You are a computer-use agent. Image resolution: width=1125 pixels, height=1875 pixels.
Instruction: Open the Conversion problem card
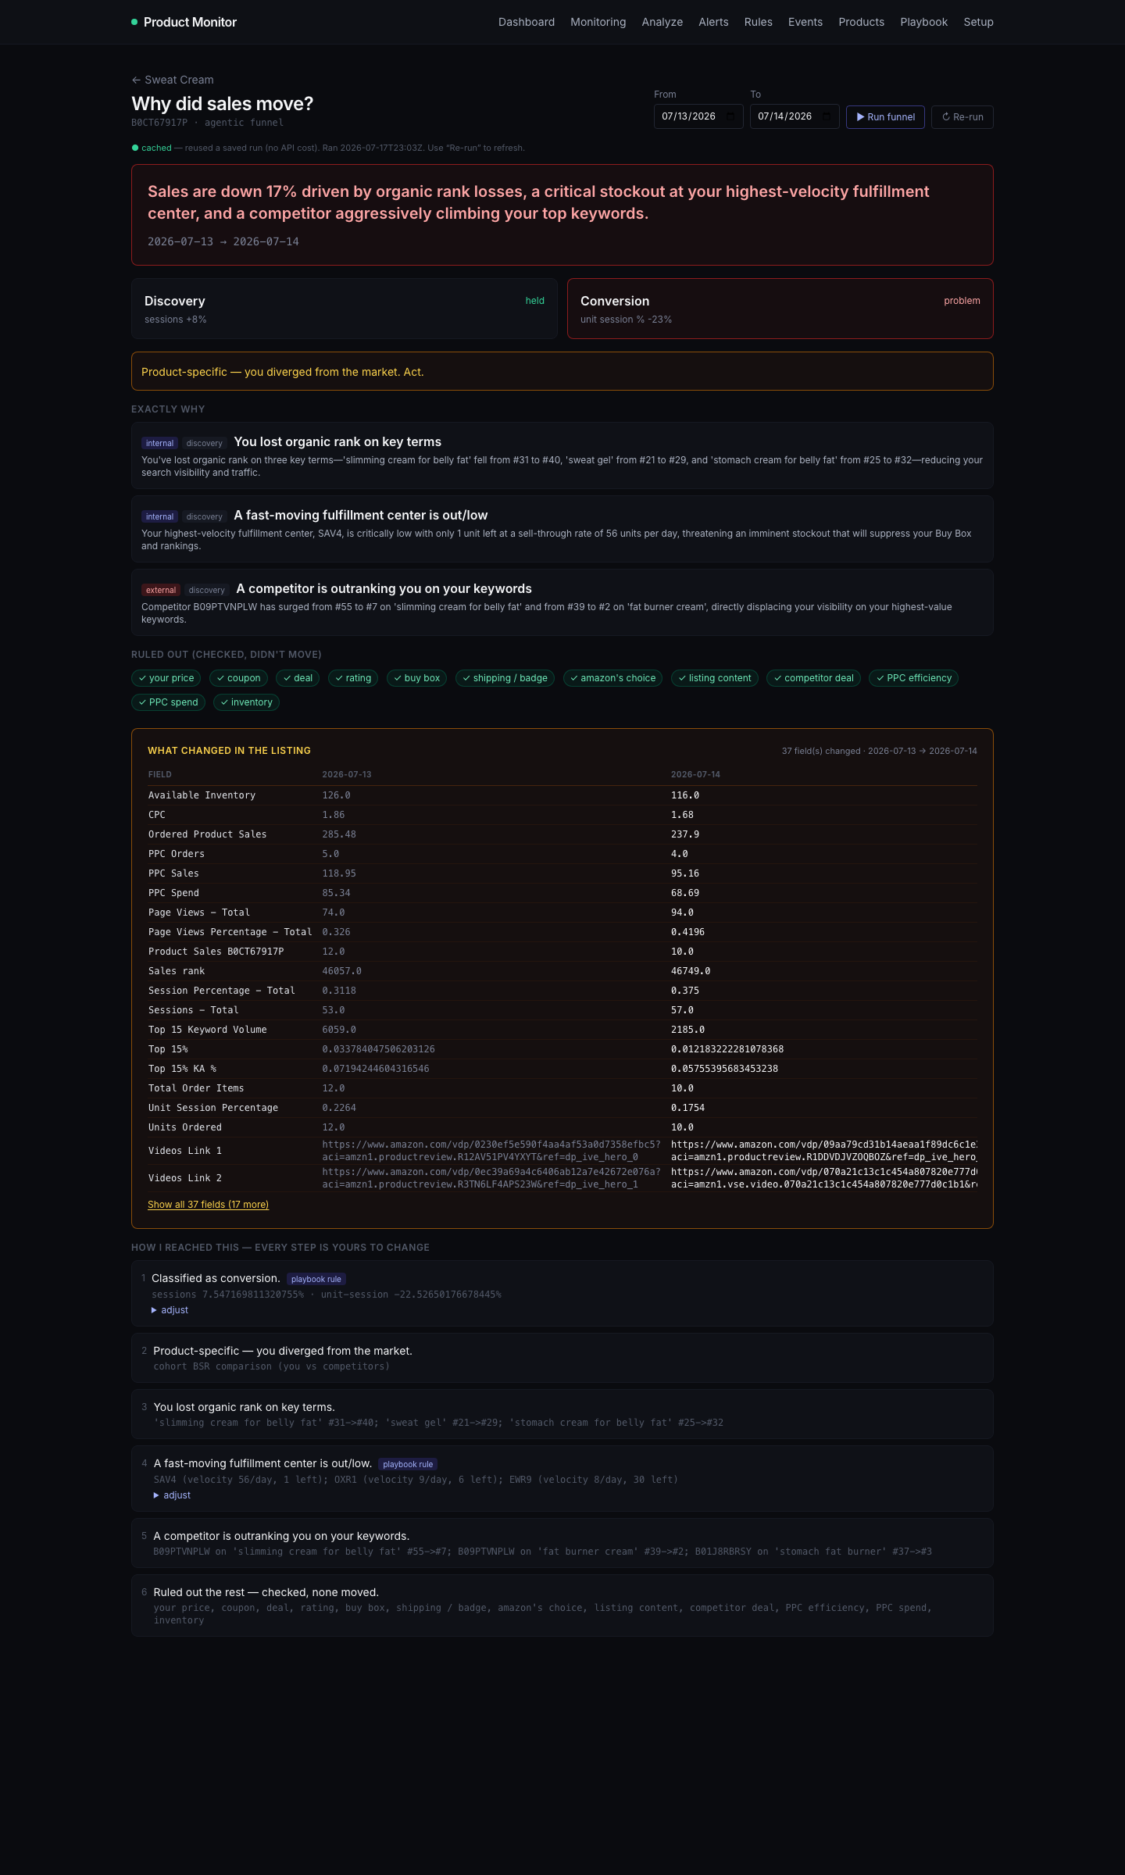pos(780,309)
